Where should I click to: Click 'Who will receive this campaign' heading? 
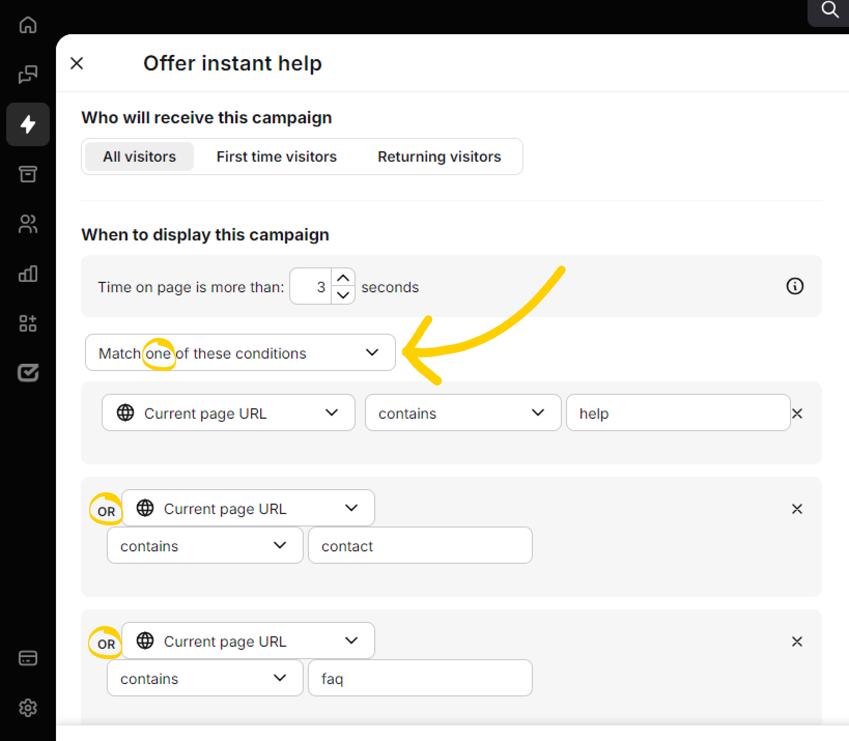pyautogui.click(x=206, y=118)
